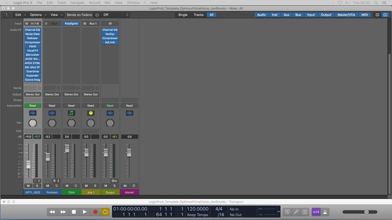Start recording with the red Record button
The image size is (392, 220).
coord(95,212)
